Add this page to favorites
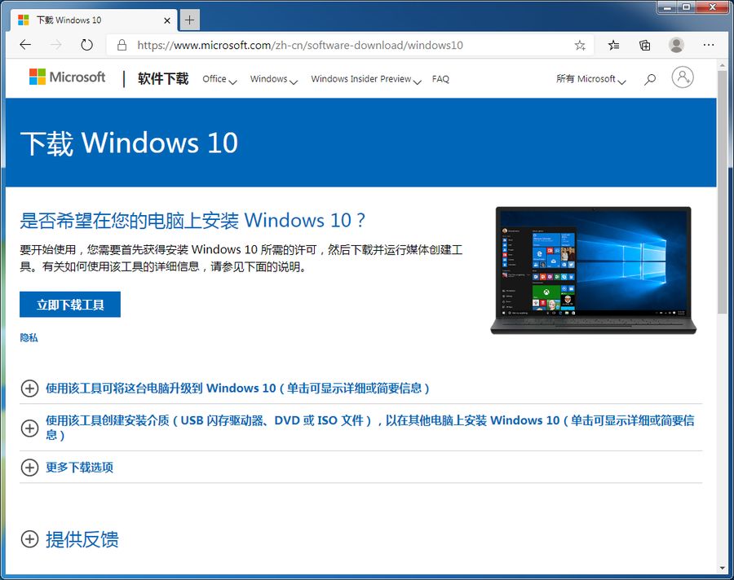The image size is (734, 580). coord(580,45)
